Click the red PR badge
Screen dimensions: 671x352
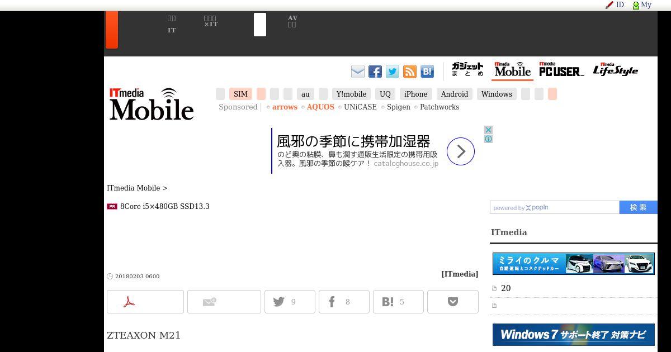tap(112, 206)
